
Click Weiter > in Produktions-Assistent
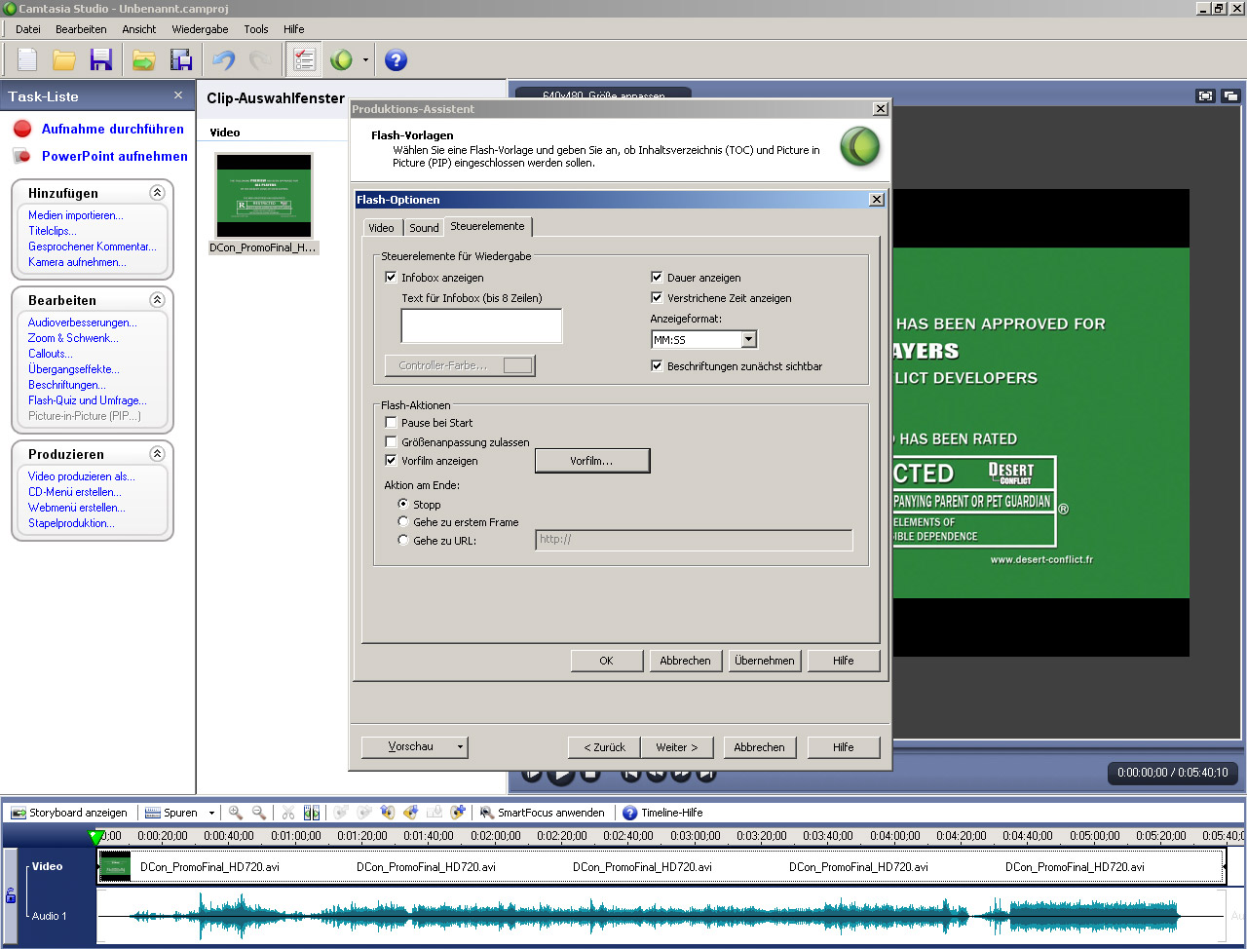point(677,747)
